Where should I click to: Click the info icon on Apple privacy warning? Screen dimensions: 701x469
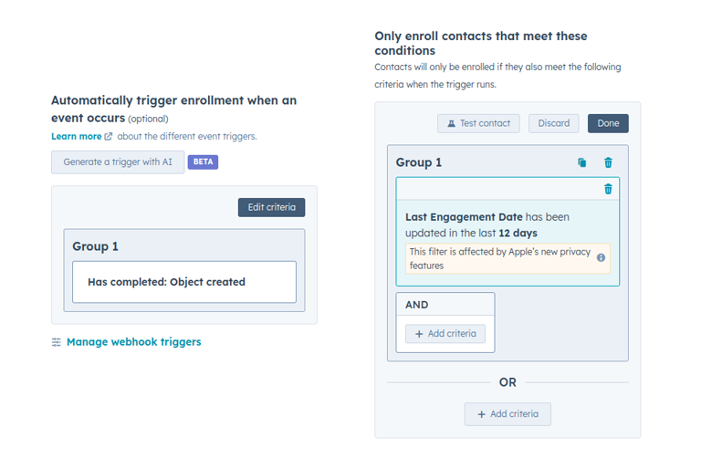[602, 258]
